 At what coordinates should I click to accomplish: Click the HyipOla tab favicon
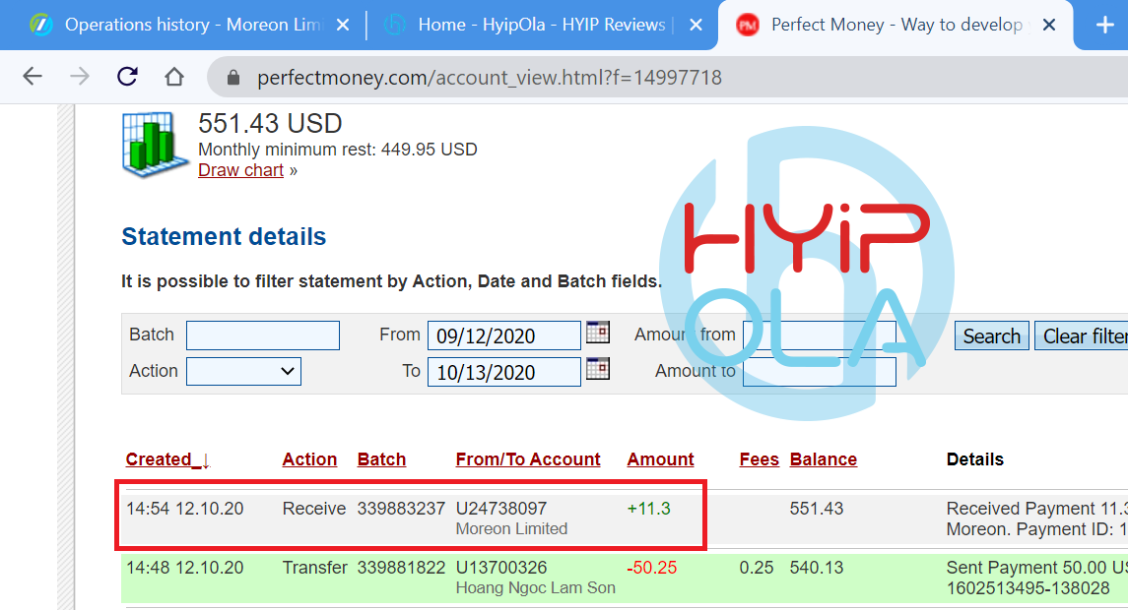point(394,26)
